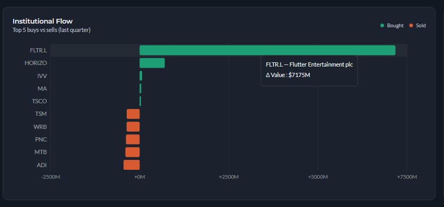This screenshot has height=207, width=444.
Task: Click the +2500M axis label
Action: point(229,177)
